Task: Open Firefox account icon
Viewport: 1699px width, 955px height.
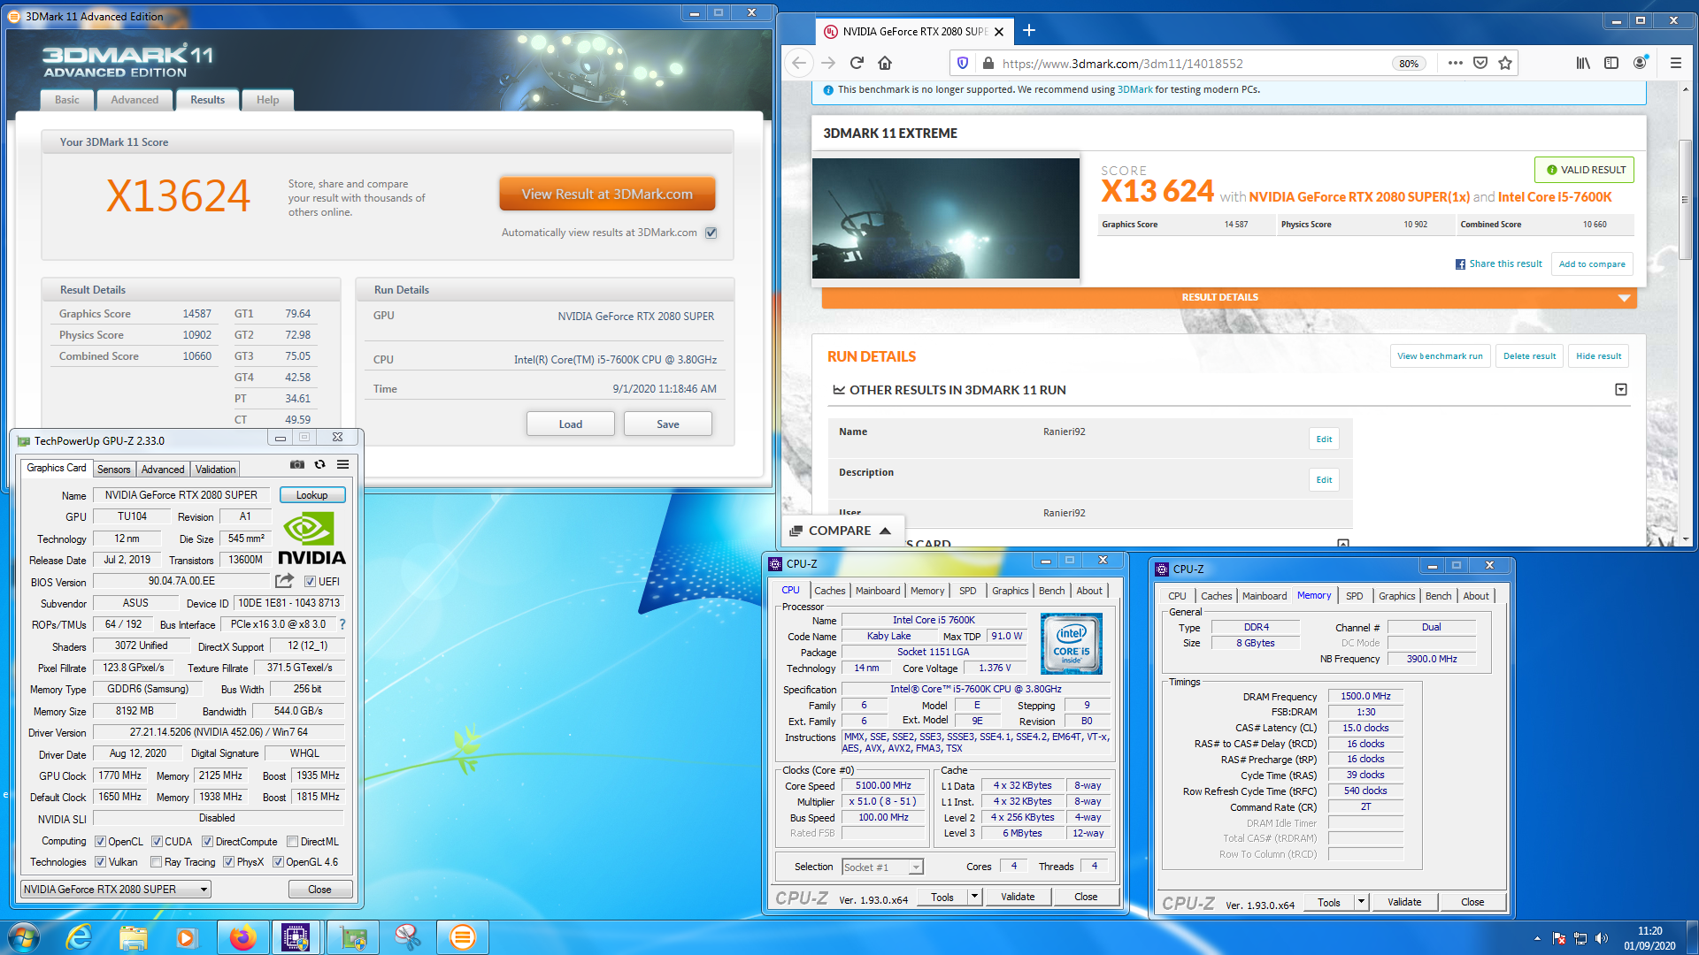Action: point(1640,63)
